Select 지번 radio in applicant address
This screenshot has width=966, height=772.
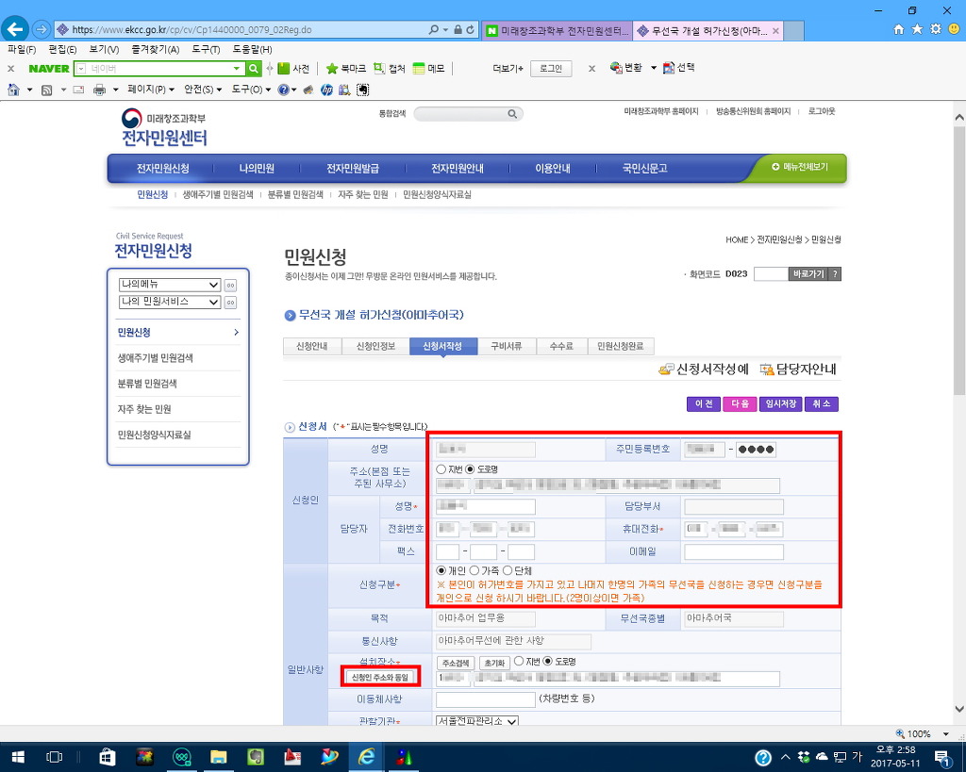[x=441, y=469]
